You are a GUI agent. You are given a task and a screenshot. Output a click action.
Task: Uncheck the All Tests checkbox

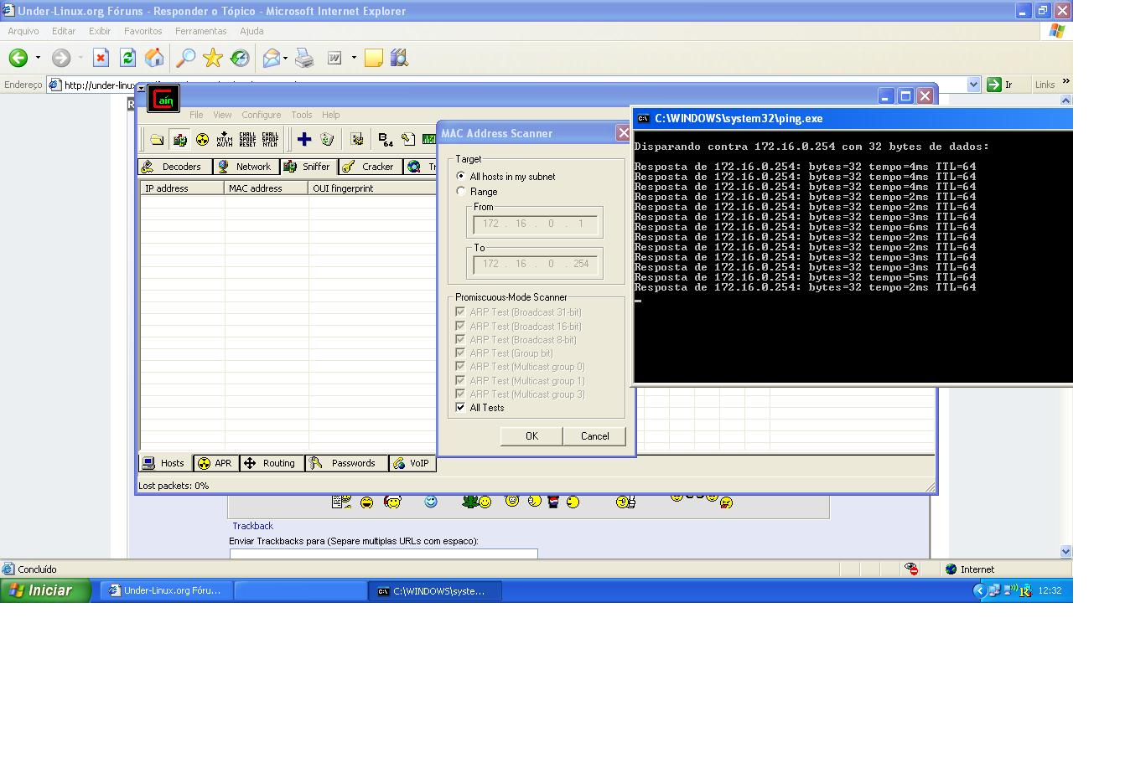460,408
